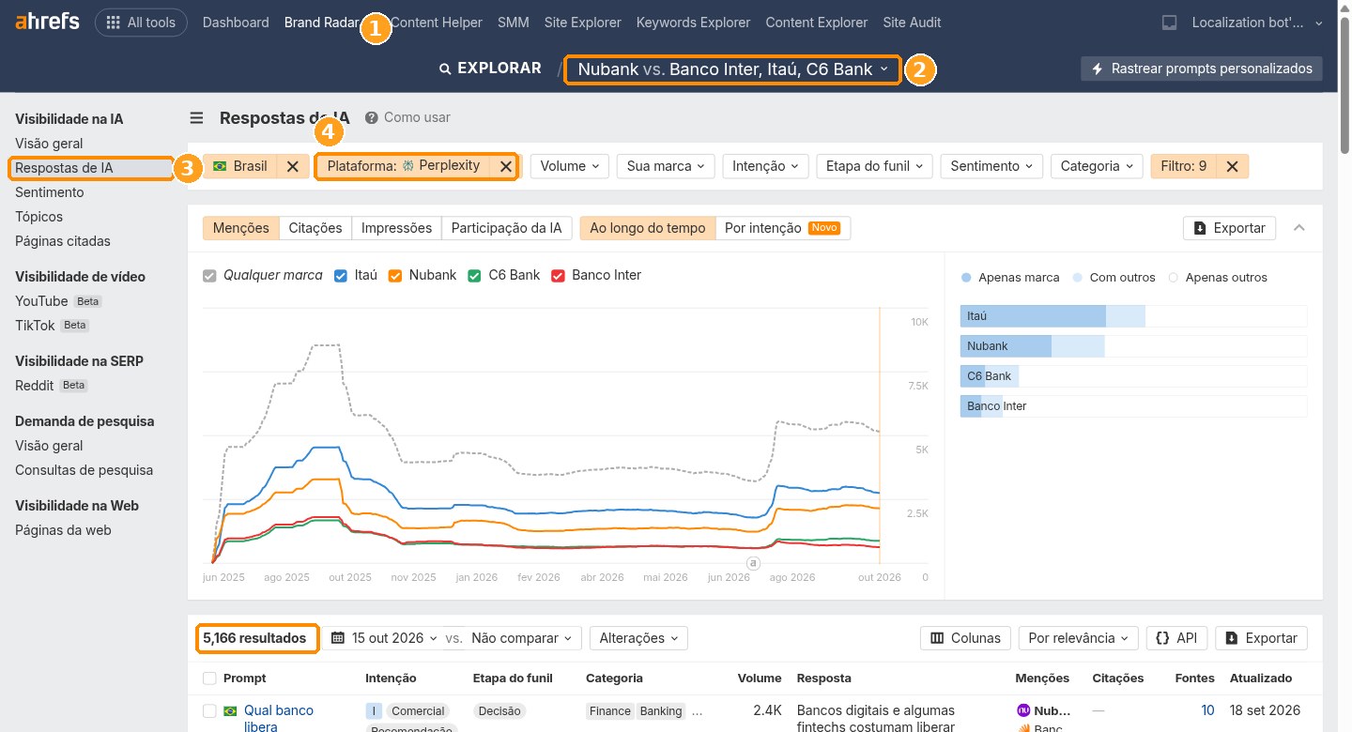This screenshot has width=1352, height=732.
Task: Click the monitor icon beside the account name
Action: 1170,23
